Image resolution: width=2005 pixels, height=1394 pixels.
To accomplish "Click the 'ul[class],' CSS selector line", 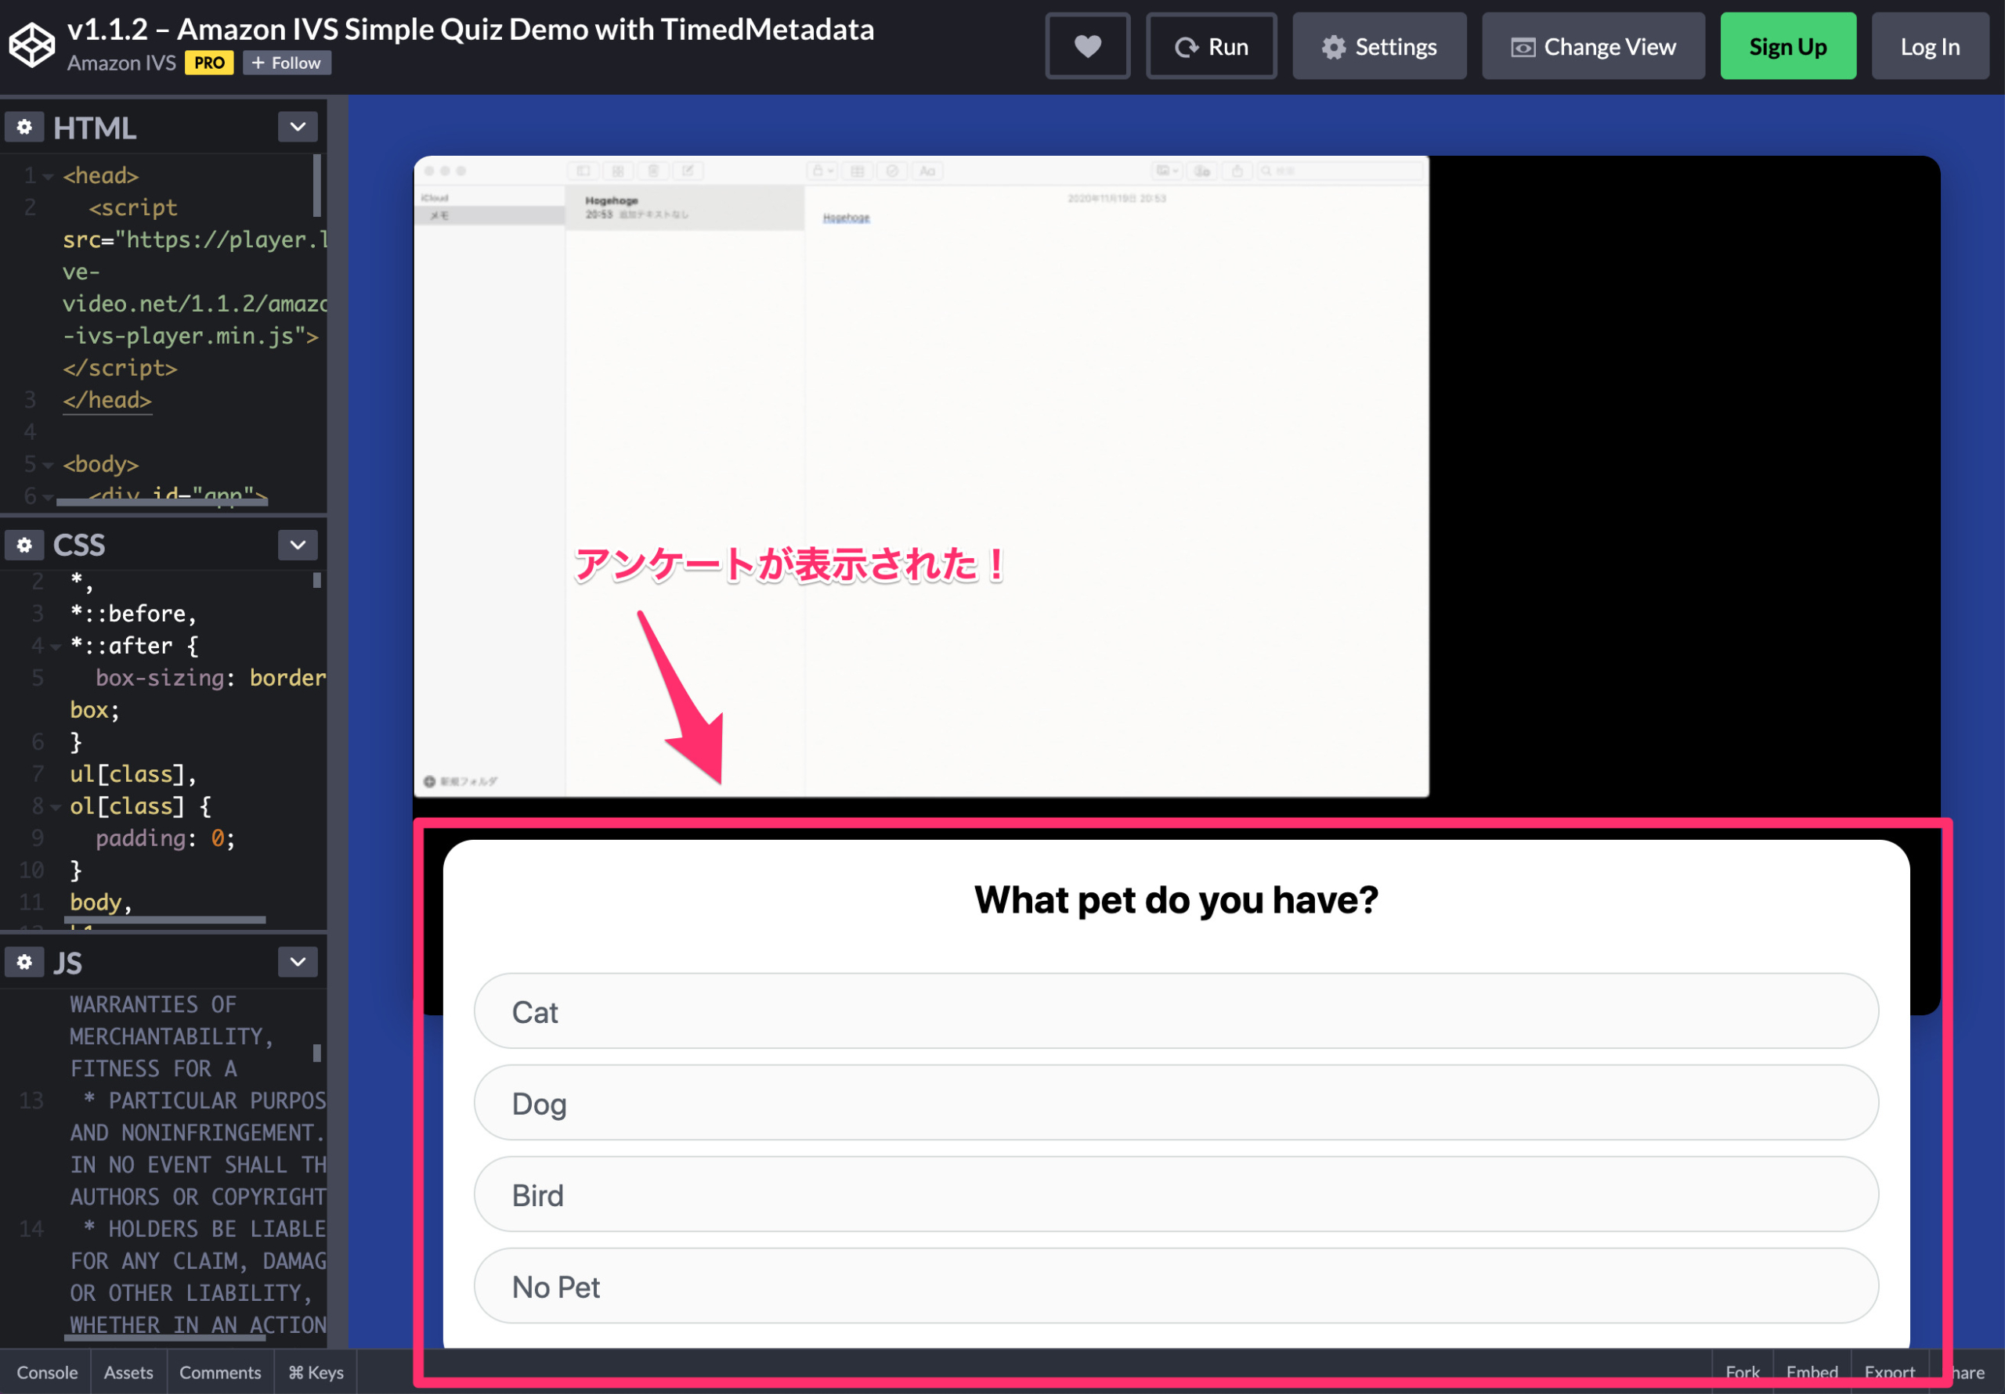I will coord(132,774).
